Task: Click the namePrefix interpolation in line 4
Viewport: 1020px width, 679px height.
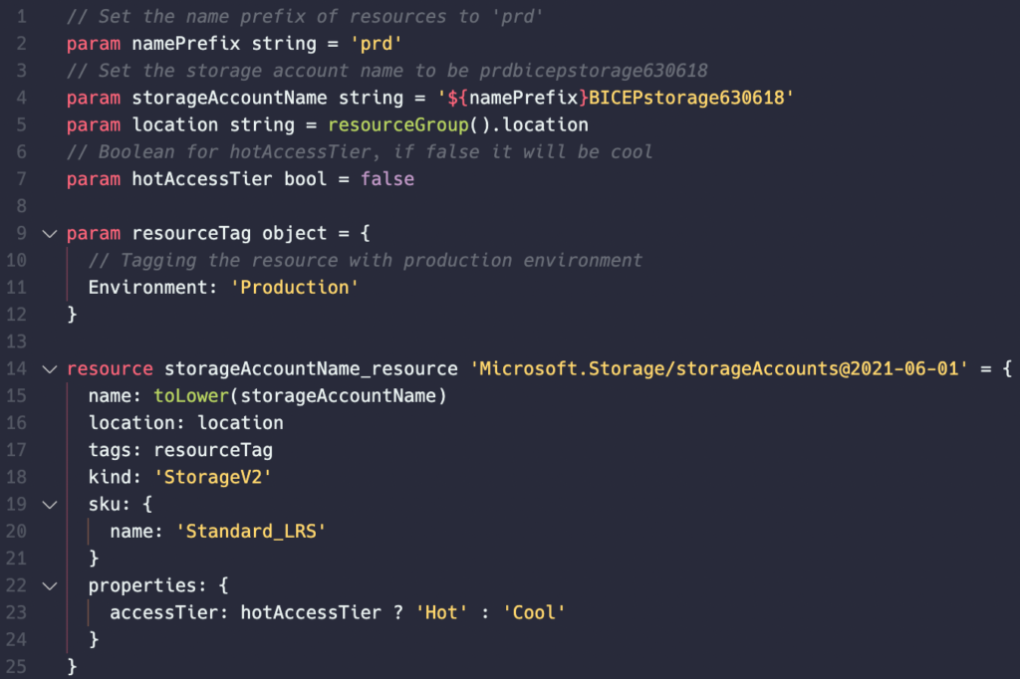Action: coord(518,99)
